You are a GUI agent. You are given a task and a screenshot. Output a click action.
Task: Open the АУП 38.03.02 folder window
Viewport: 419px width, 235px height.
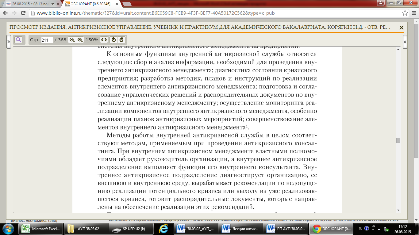[x=86, y=229]
